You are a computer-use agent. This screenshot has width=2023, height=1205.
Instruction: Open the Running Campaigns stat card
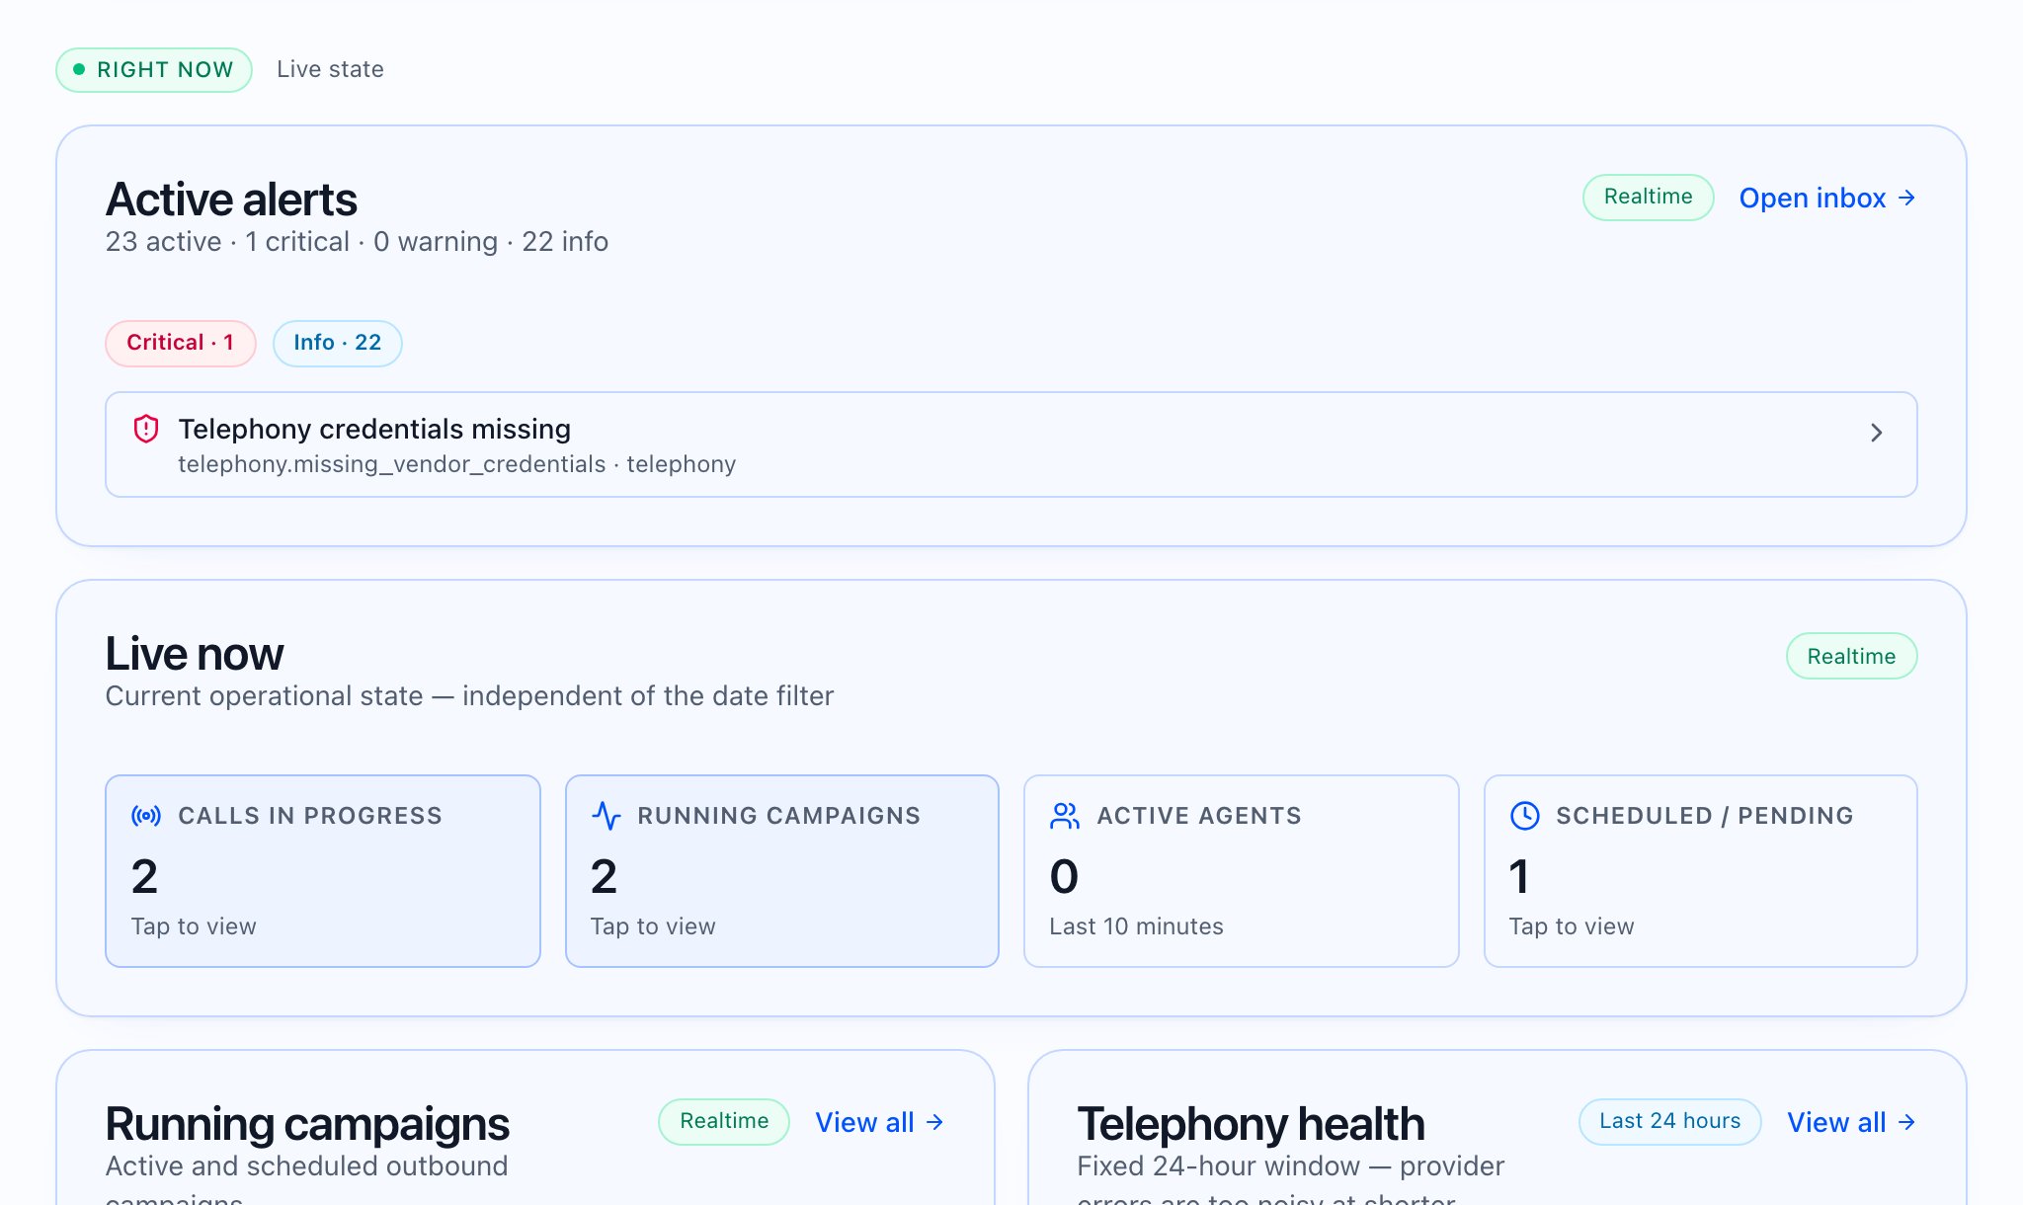782,871
